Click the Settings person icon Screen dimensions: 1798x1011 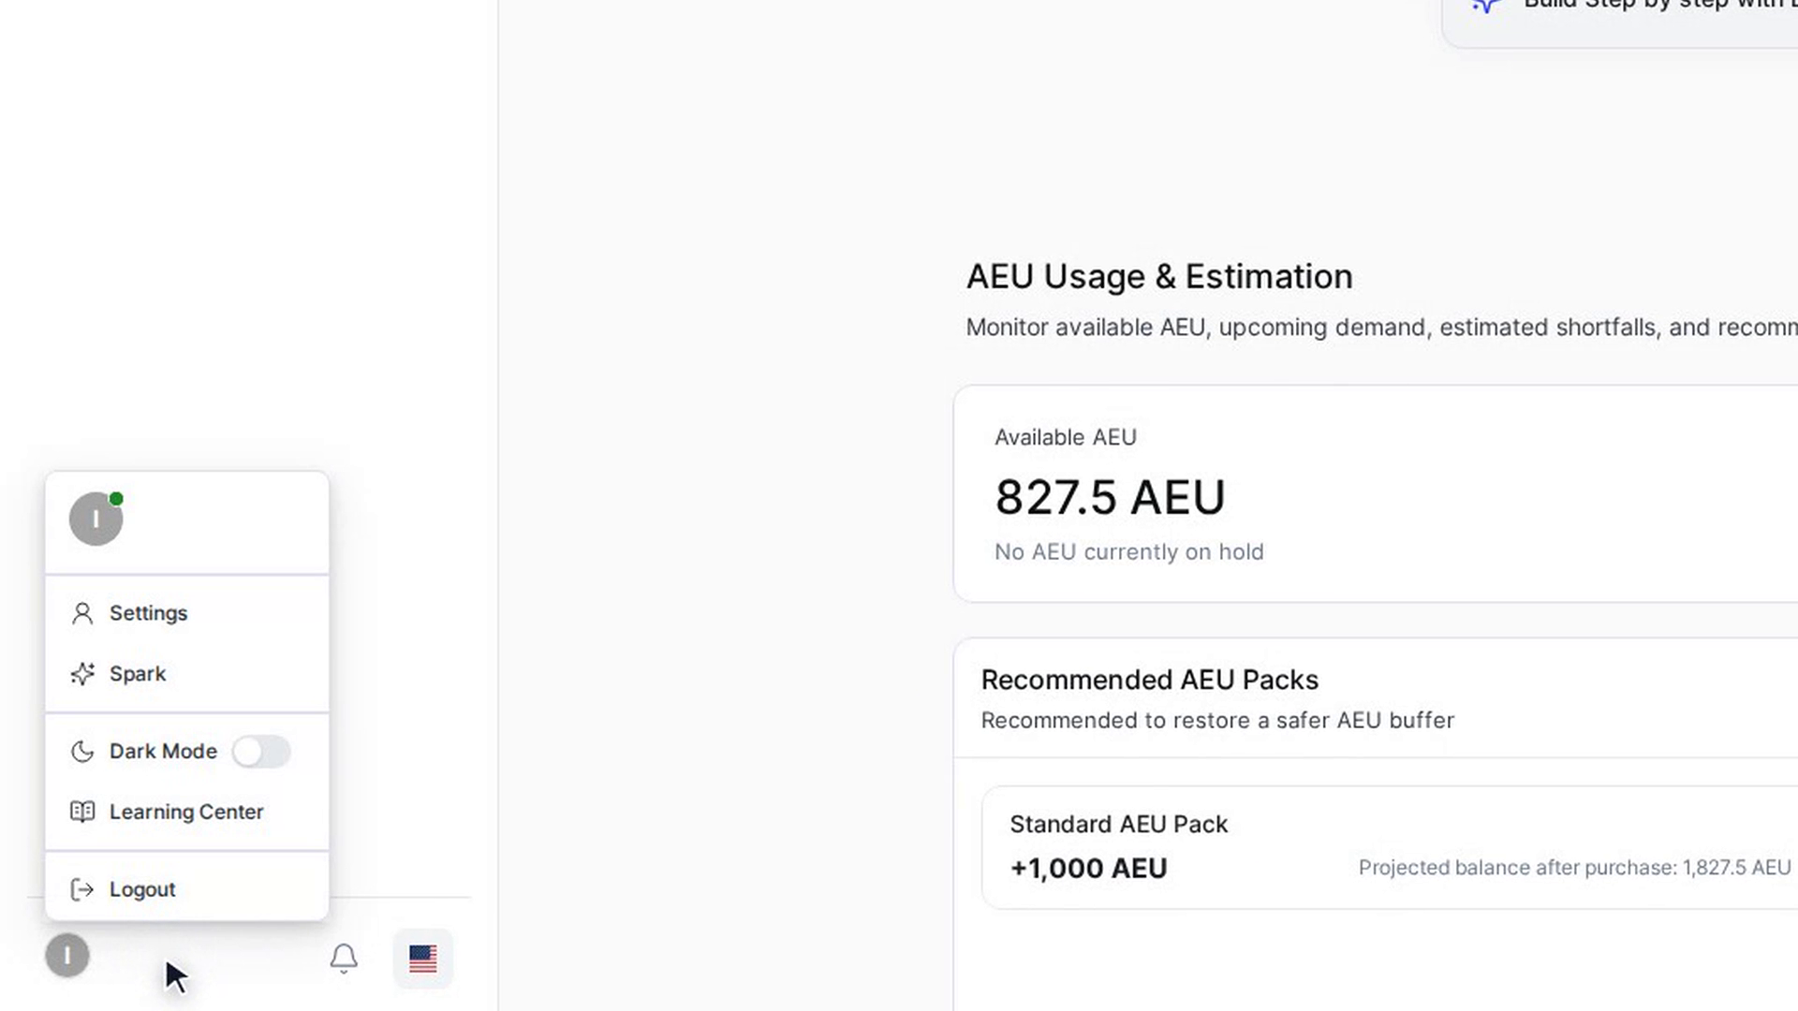pyautogui.click(x=82, y=613)
